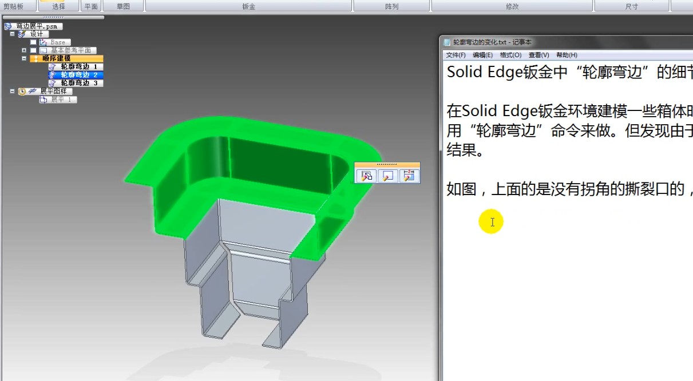Open the 格式(O) menu in Notepad
Screen dimensions: 693x381
tap(511, 55)
